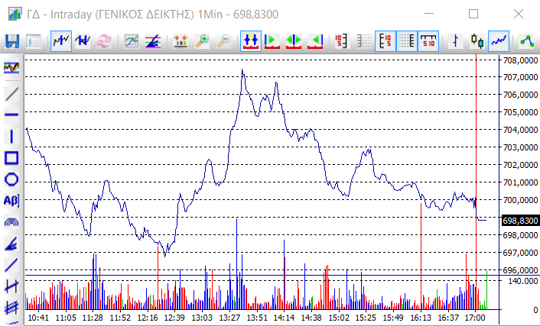540x326 pixels.
Task: Select the Αβ text annotation tool
Action: [x=11, y=201]
